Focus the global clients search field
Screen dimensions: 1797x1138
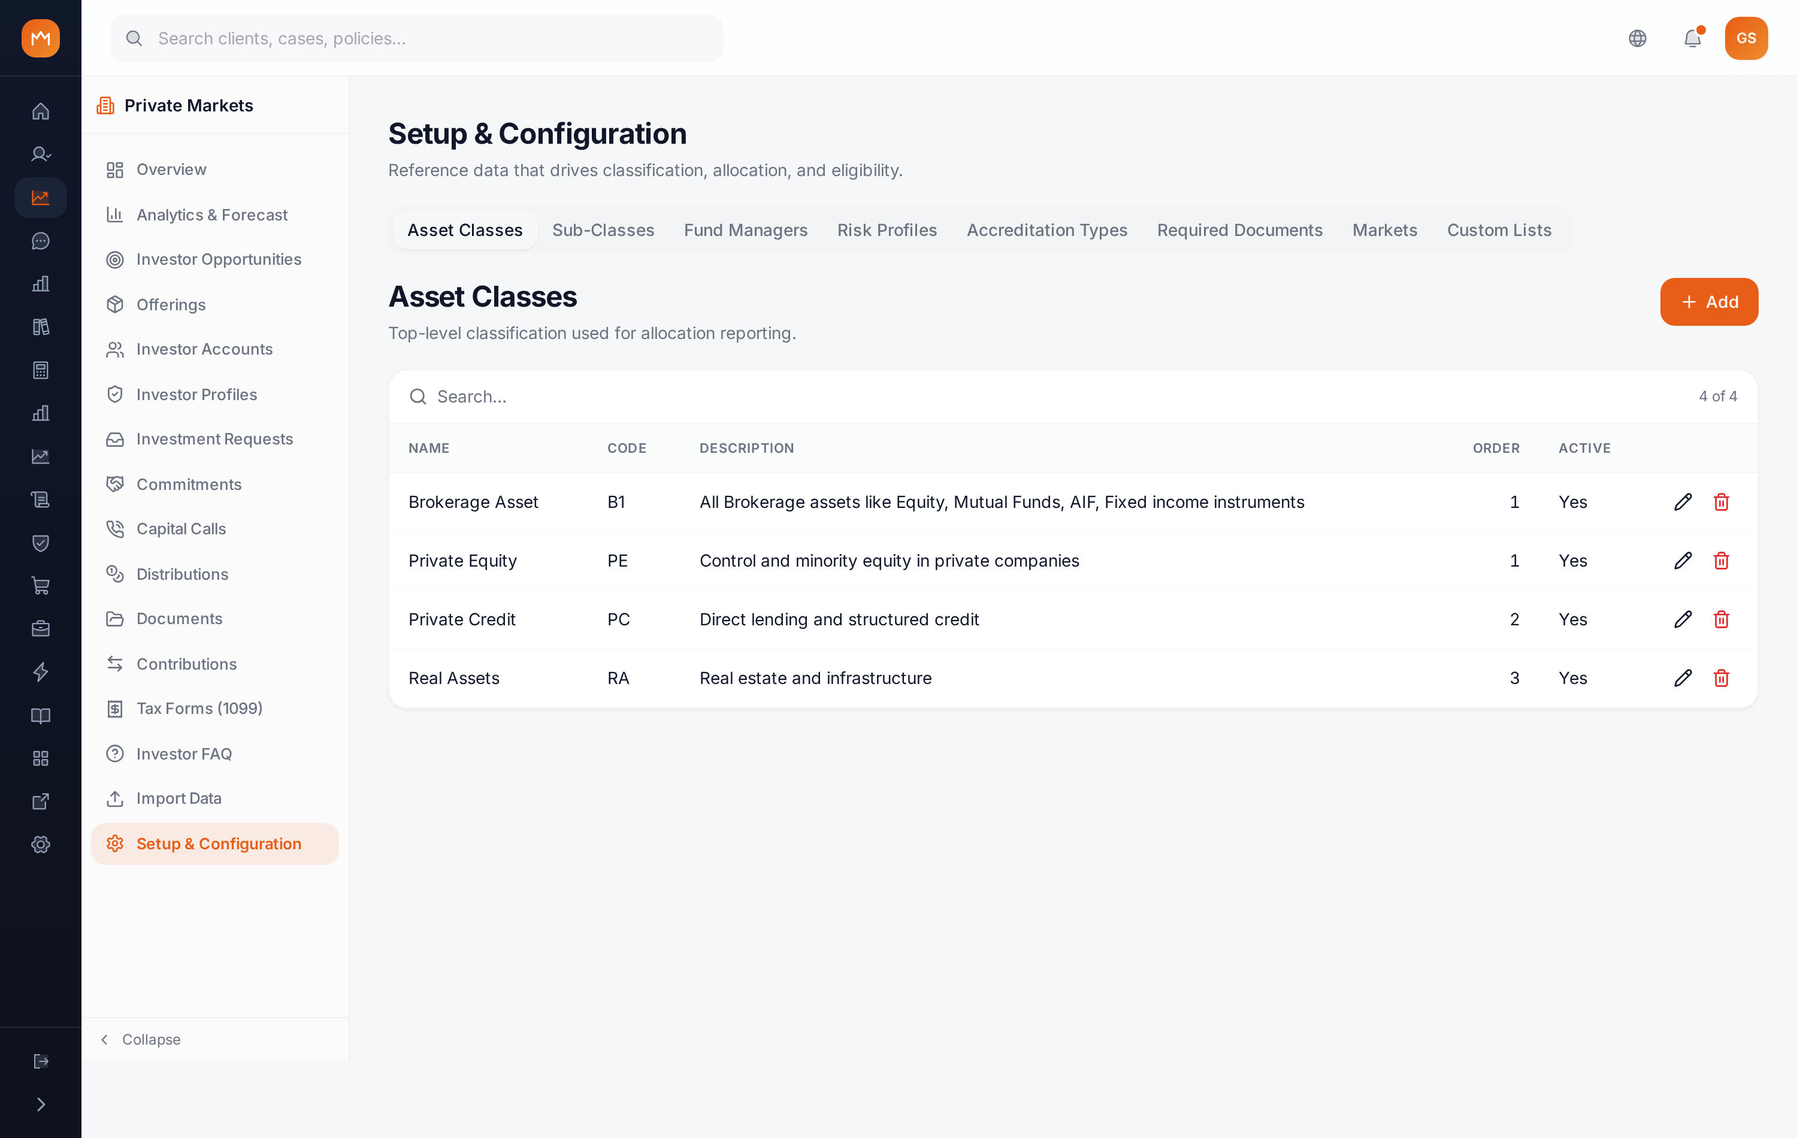click(416, 38)
